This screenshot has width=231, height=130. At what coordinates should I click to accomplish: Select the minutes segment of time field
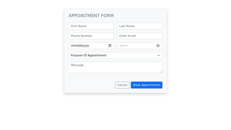tap(123, 46)
